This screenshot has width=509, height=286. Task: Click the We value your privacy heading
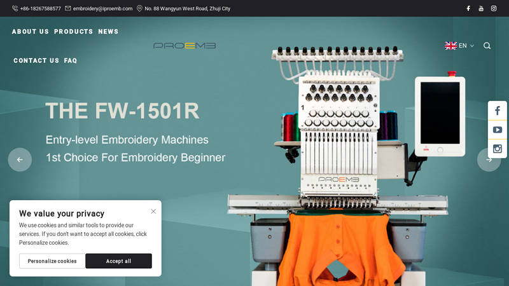coord(62,214)
